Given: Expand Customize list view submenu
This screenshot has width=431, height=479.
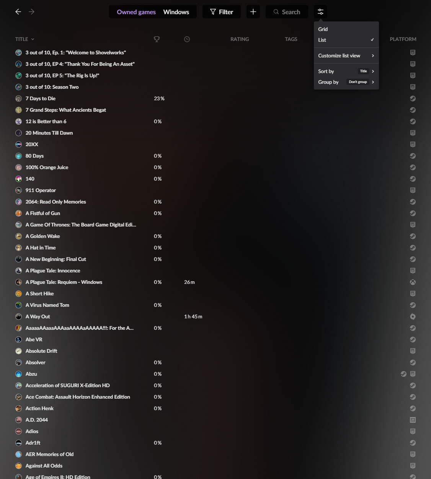Looking at the screenshot, I should tap(346, 55).
